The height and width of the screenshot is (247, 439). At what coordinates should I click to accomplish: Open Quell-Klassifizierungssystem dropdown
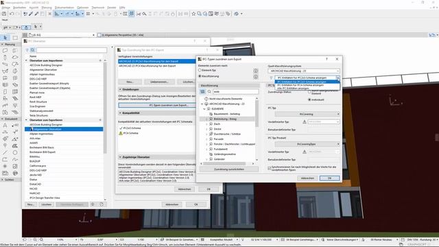pyautogui.click(x=304, y=71)
